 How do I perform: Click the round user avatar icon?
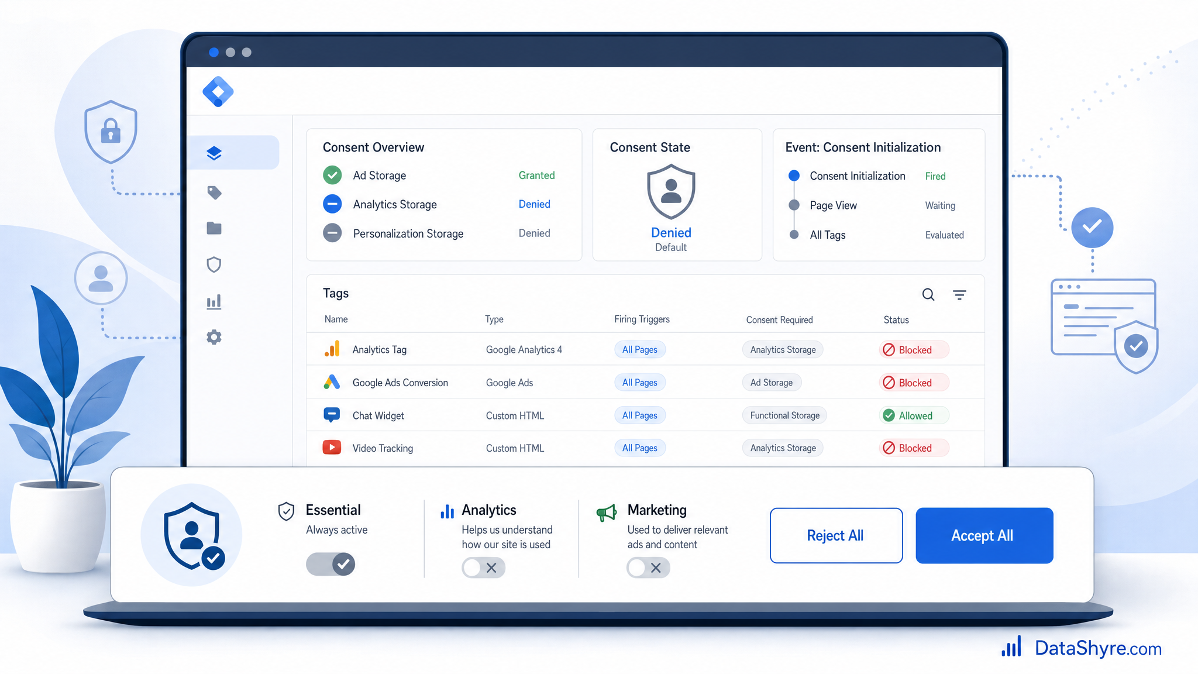tap(101, 278)
